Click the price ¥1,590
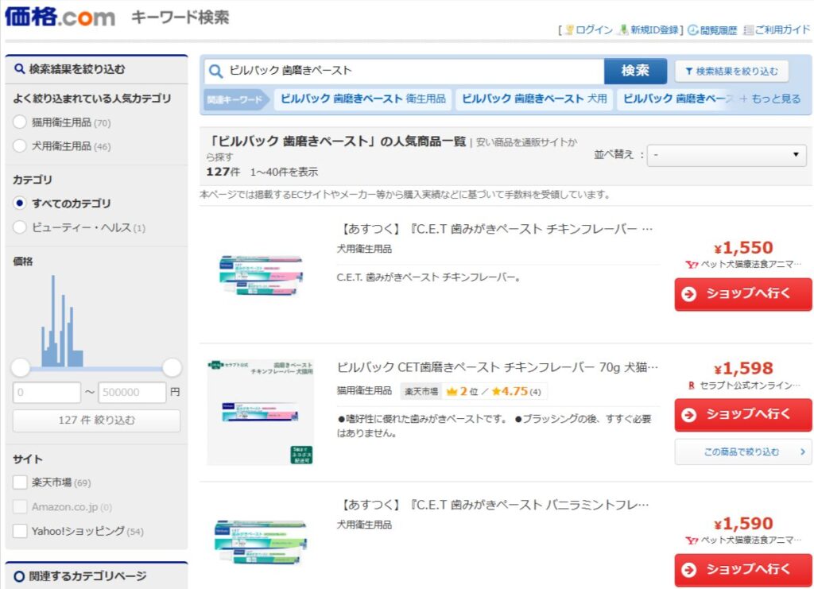Image resolution: width=814 pixels, height=589 pixels. (x=743, y=524)
